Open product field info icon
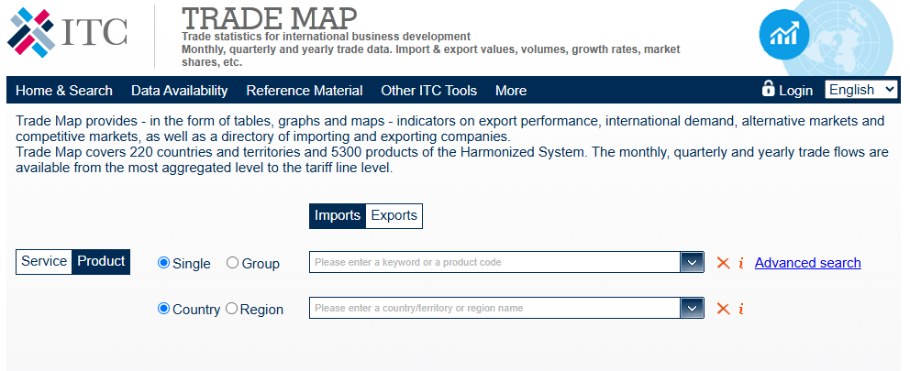This screenshot has height=371, width=910. (x=741, y=263)
